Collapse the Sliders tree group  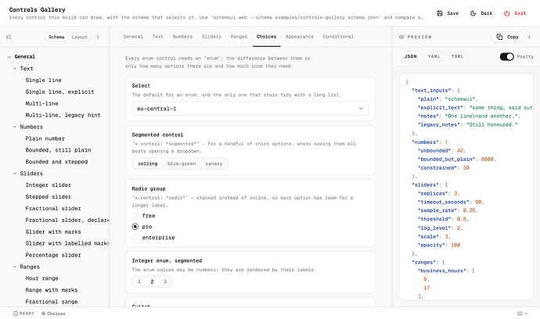coord(15,174)
